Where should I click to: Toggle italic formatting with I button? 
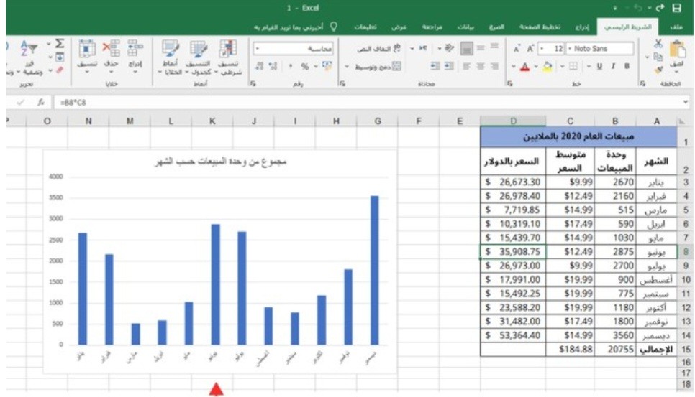(613, 66)
